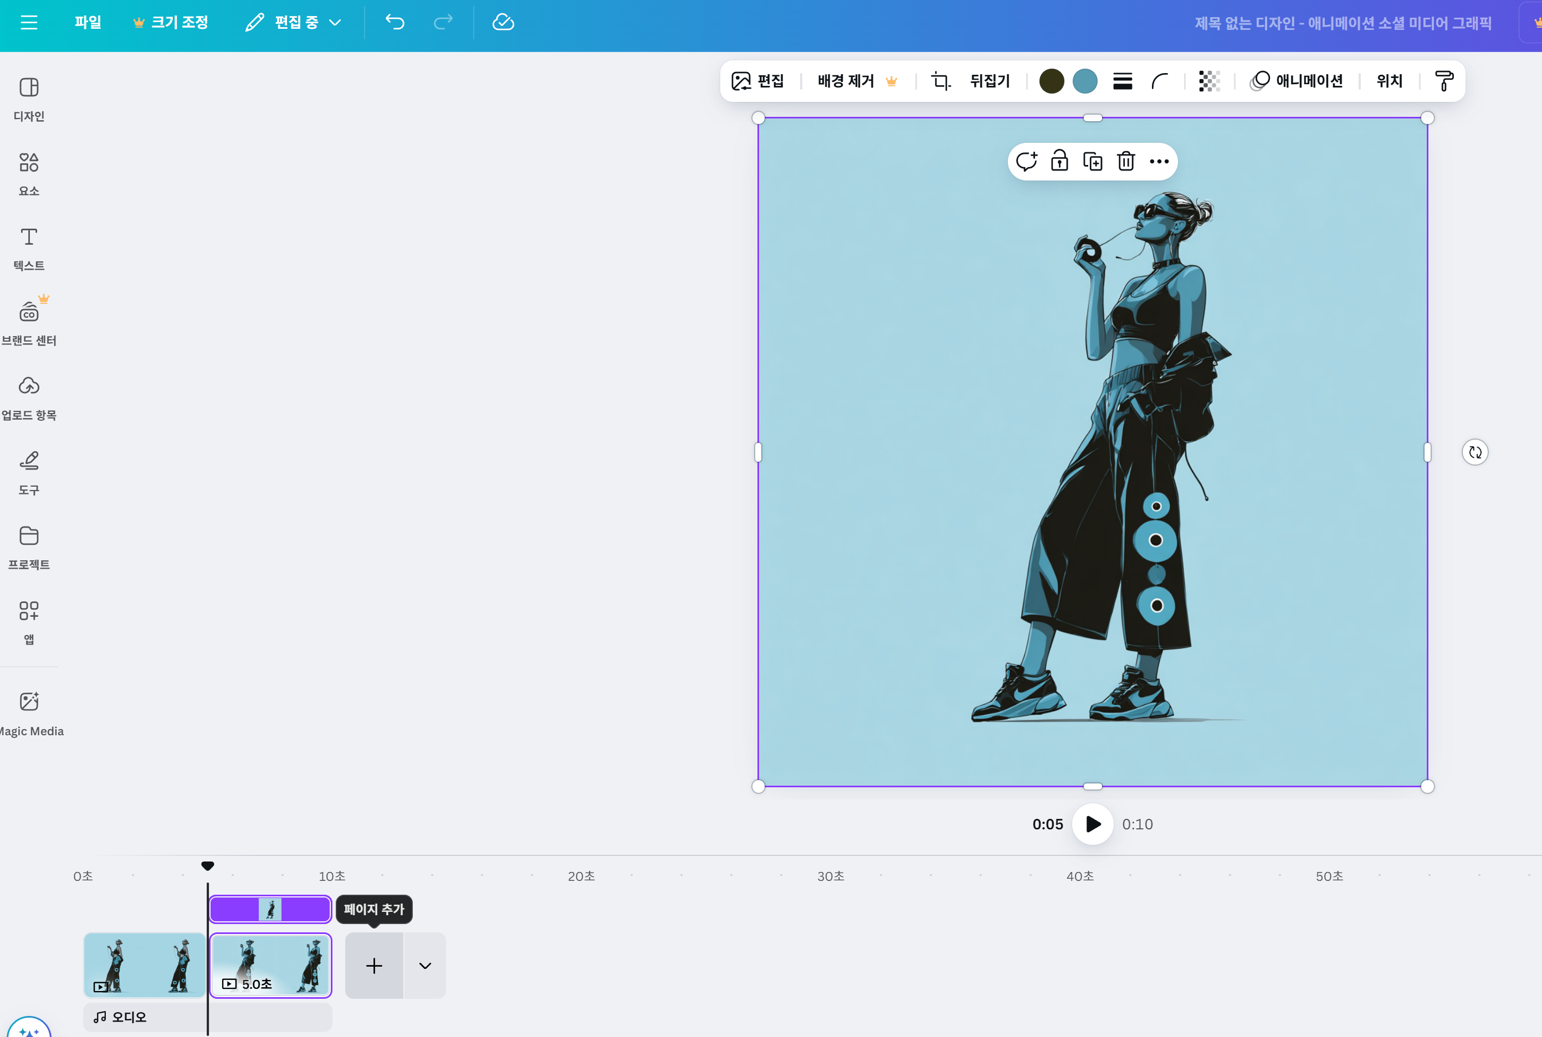The height and width of the screenshot is (1037, 1542).
Task: Click the 0:10 total duration label
Action: 1137,824
